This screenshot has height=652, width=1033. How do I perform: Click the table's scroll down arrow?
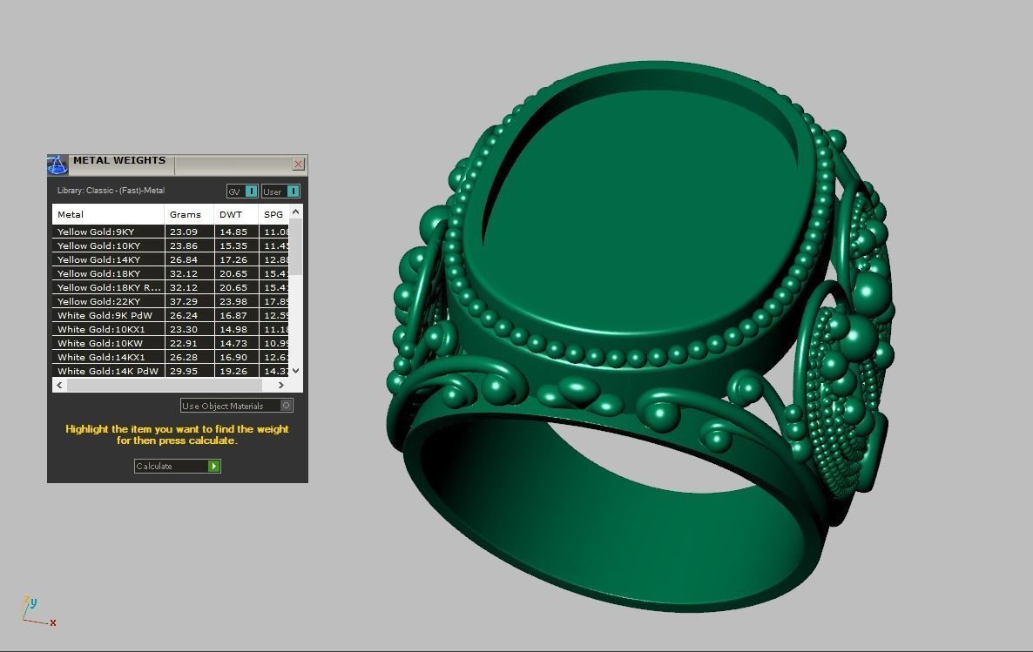point(296,371)
